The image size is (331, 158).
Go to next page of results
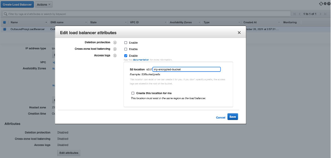[x=320, y=14]
